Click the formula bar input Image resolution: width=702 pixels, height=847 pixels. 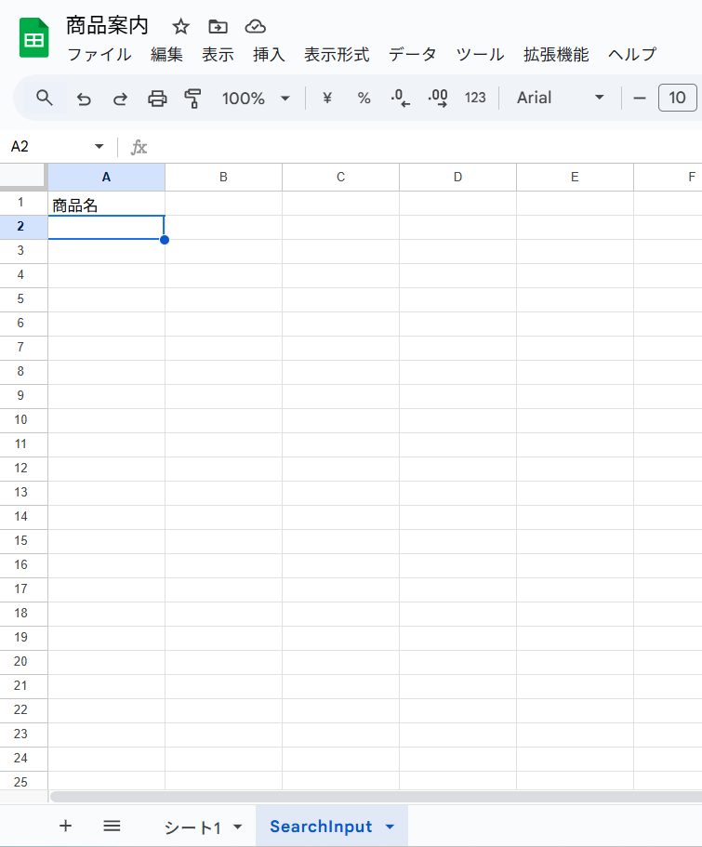[x=427, y=147]
